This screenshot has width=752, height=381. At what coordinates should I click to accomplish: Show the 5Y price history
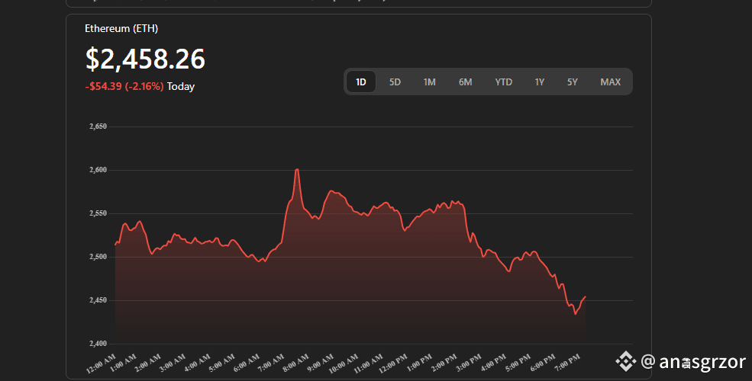pyautogui.click(x=572, y=82)
